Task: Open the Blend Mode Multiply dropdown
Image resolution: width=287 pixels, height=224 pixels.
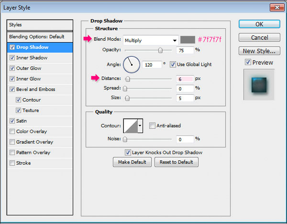Action: click(151, 40)
